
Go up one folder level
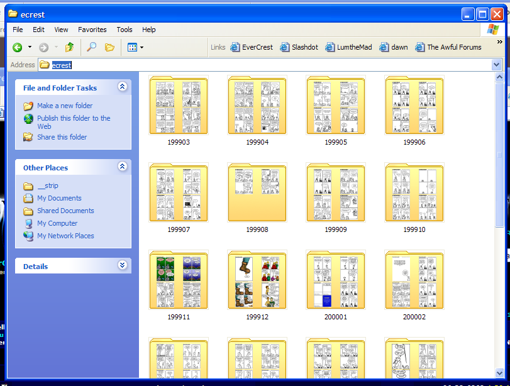69,47
